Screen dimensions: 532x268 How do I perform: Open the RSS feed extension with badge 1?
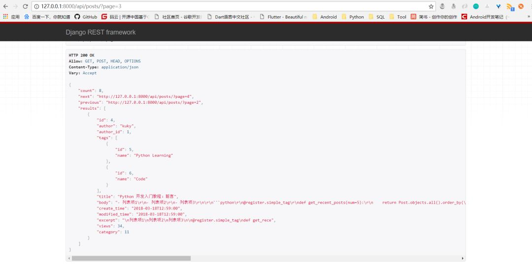point(510,6)
